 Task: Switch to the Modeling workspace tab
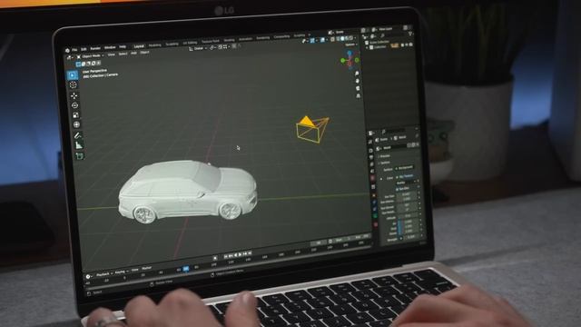tap(155, 45)
